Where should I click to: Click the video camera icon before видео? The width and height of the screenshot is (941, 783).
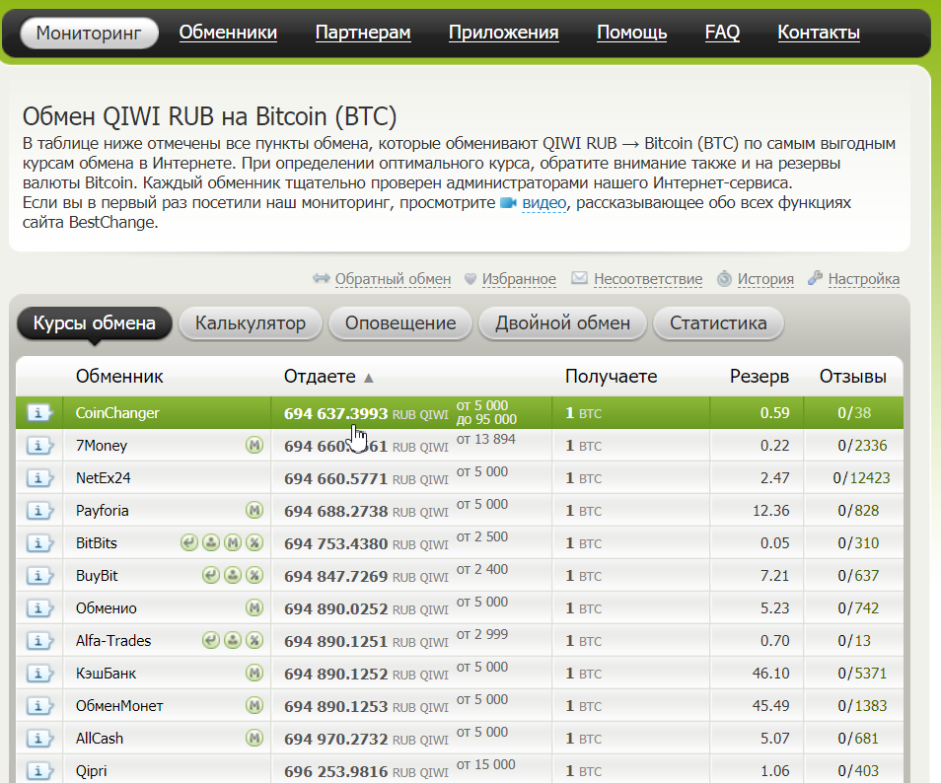click(x=508, y=203)
